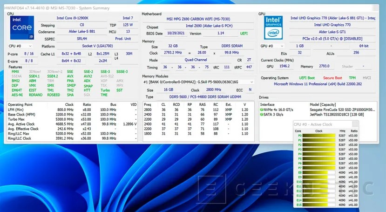Select the JetFlash TS128GSSD18C3 drive entry

[x=318, y=115]
